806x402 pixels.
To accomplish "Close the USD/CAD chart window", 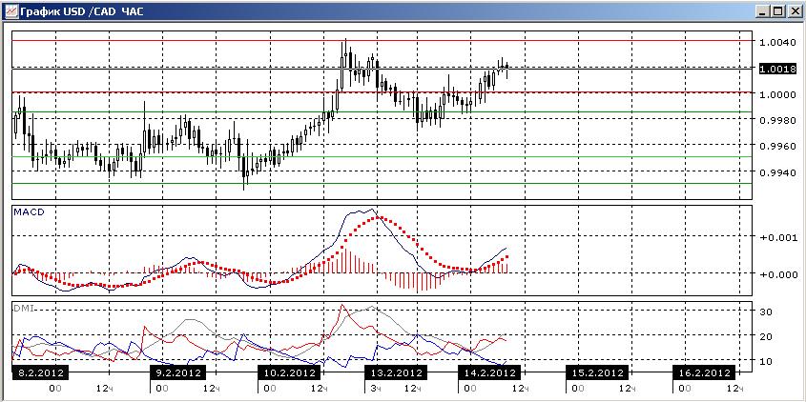I will tap(795, 10).
